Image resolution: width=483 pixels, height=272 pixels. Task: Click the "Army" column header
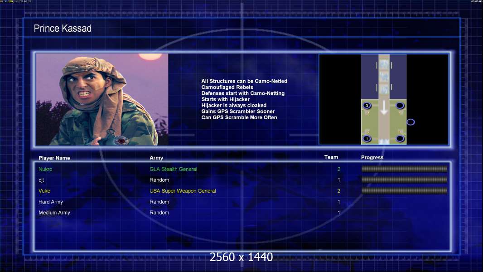(x=156, y=158)
